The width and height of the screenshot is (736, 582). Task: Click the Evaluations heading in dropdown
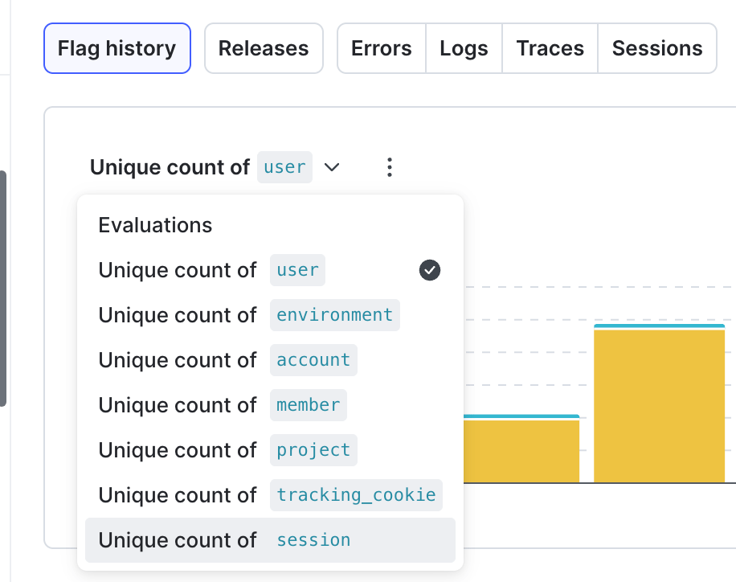(155, 225)
